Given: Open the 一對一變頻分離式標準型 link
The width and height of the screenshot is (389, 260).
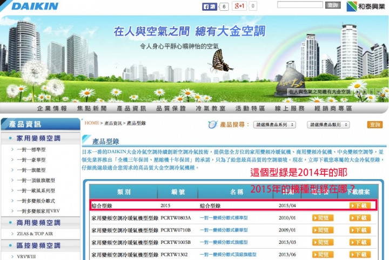Looking at the screenshot, I should coord(224,218).
